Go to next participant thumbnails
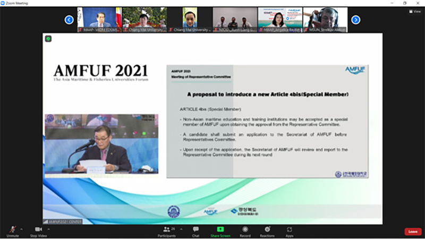 pyautogui.click(x=355, y=20)
